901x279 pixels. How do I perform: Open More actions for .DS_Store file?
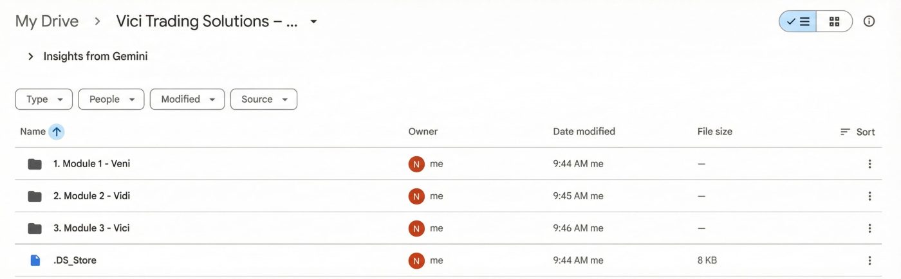coord(869,260)
